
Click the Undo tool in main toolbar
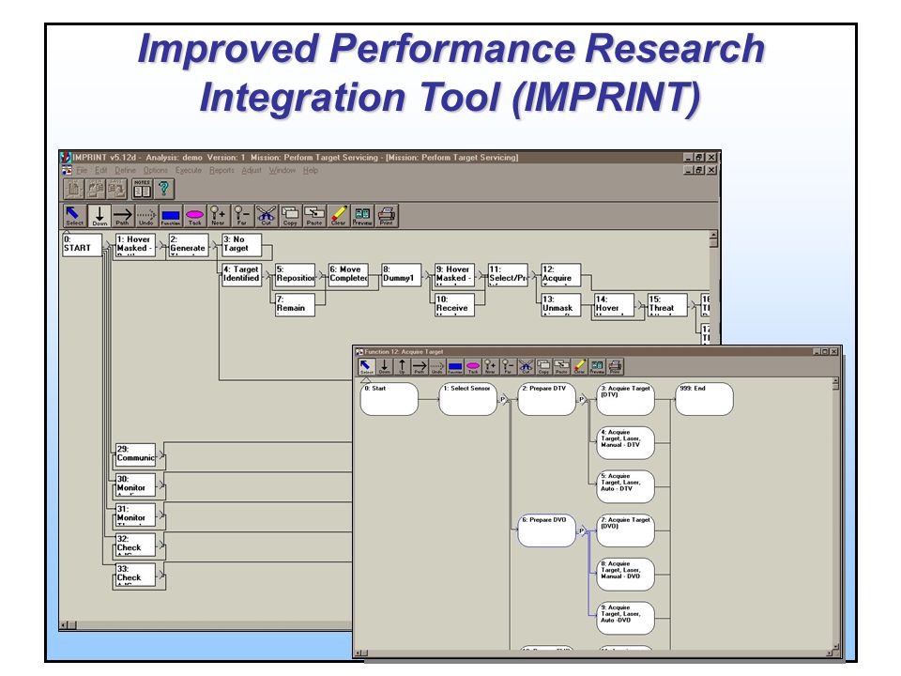pos(146,216)
